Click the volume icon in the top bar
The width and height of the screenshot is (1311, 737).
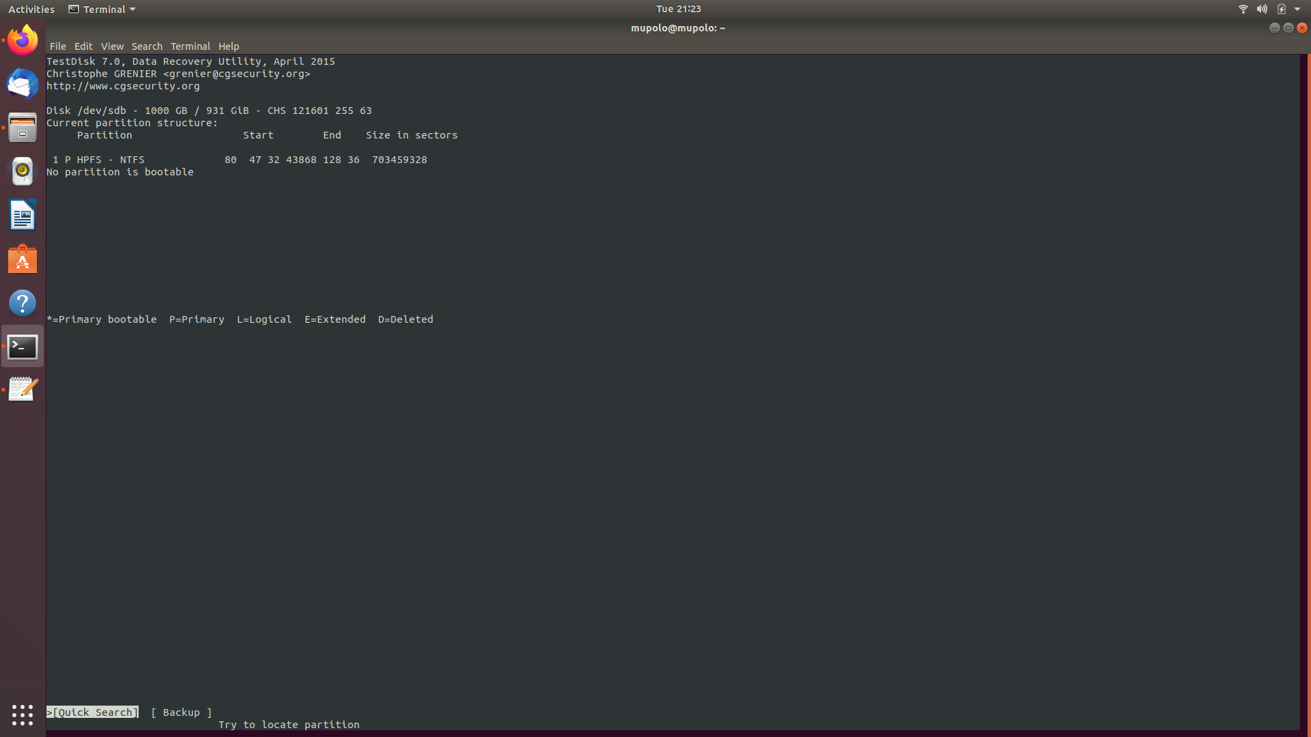(1262, 9)
